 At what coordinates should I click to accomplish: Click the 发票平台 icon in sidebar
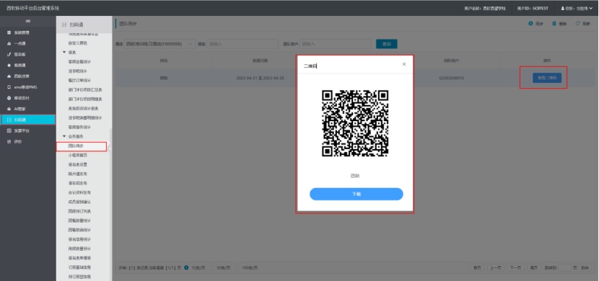coord(9,130)
